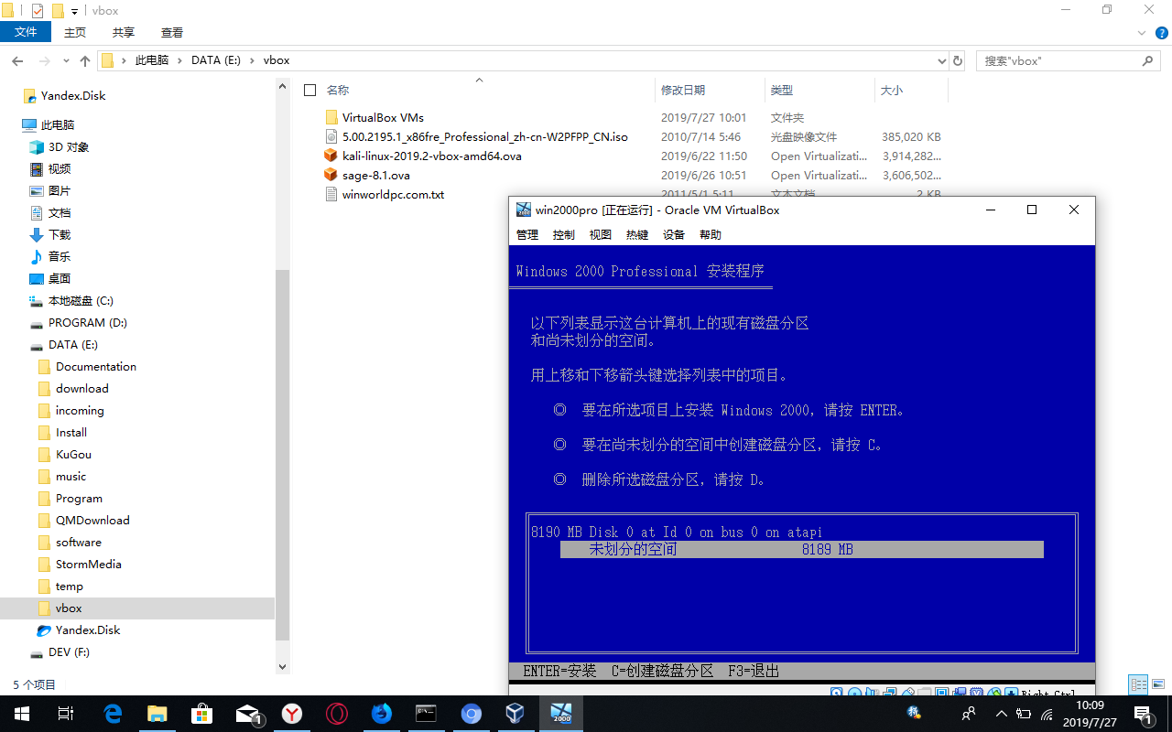Expand chevron after DATA (E:) in breadcrumb
The height and width of the screenshot is (732, 1172).
pyautogui.click(x=251, y=60)
